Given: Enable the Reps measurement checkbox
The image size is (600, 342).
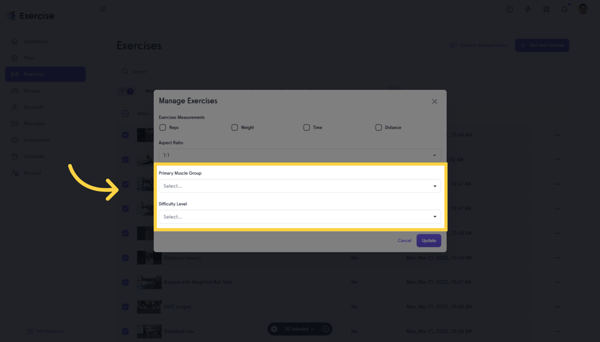Looking at the screenshot, I should (163, 127).
